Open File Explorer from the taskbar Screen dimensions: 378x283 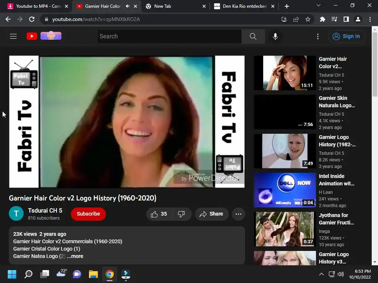(x=93, y=274)
